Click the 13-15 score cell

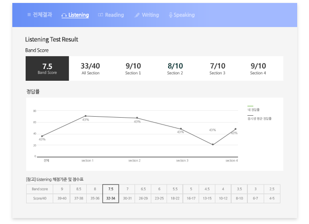207,198
